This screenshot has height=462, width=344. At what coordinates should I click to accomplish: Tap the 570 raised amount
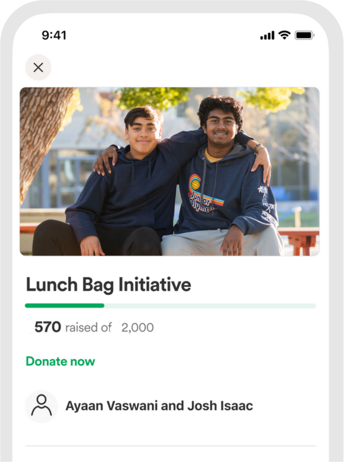(47, 327)
